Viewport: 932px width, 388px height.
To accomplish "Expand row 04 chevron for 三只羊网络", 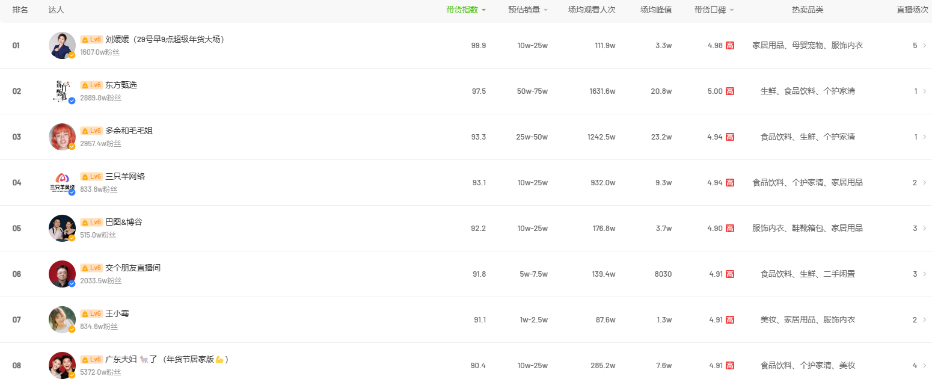I will coord(924,182).
